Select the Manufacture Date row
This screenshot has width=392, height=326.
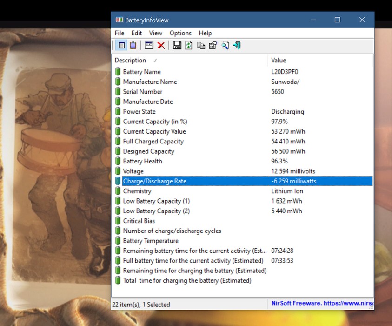click(243, 102)
